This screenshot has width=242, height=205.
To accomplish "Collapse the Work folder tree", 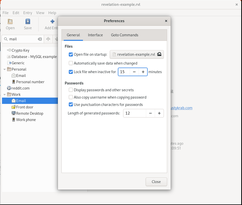I will pos(5,95).
